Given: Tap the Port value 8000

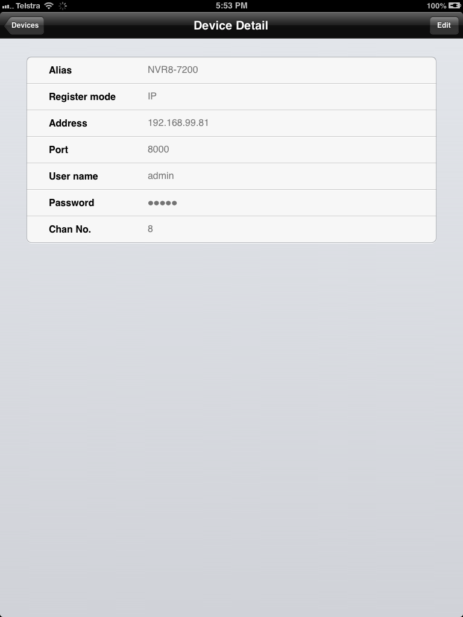Looking at the screenshot, I should coord(159,149).
